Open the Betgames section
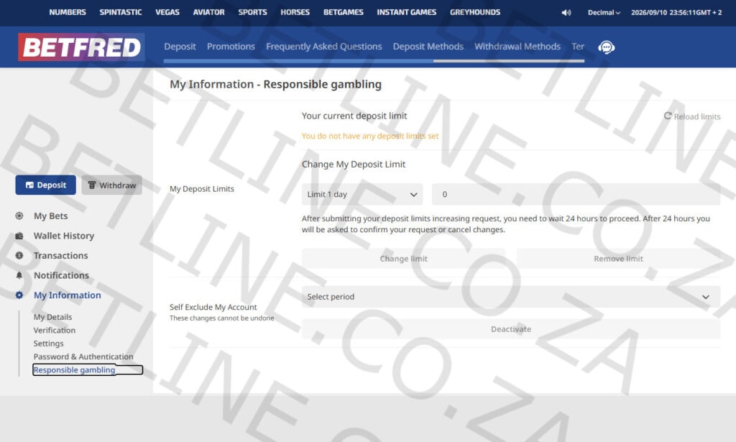Screen dimensions: 736x442 pyautogui.click(x=344, y=12)
